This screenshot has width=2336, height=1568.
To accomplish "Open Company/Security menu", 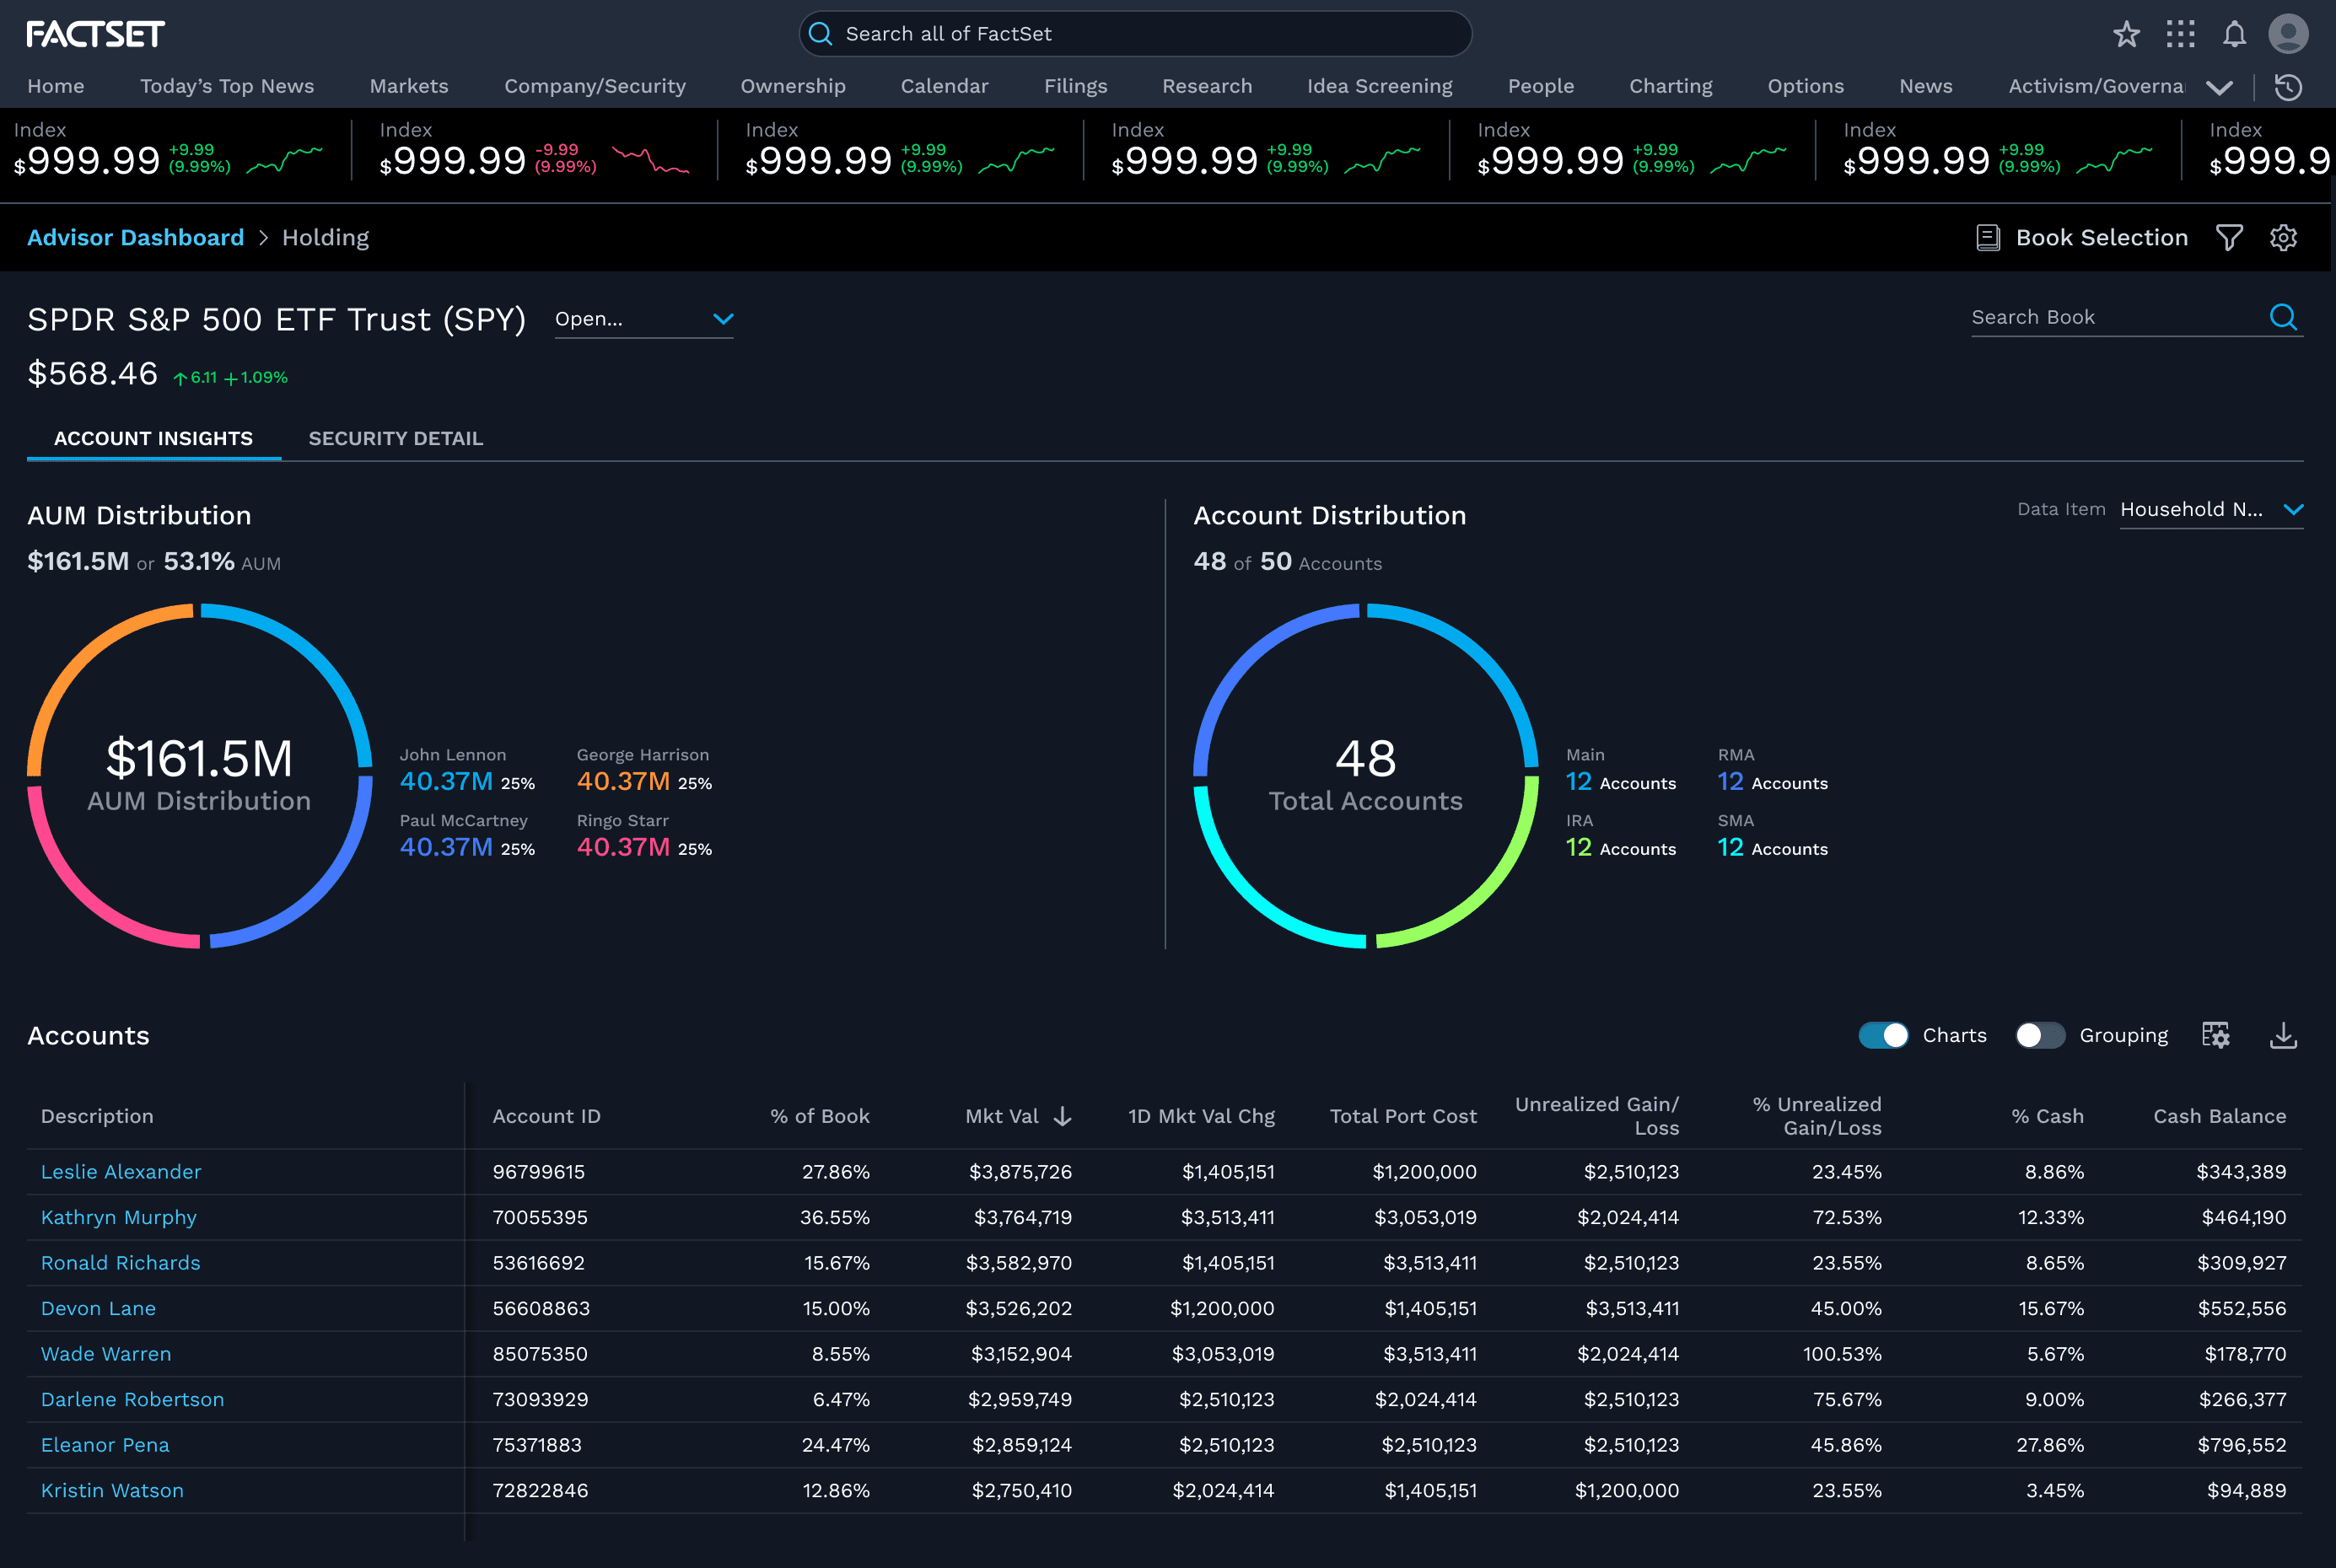I will 595,86.
